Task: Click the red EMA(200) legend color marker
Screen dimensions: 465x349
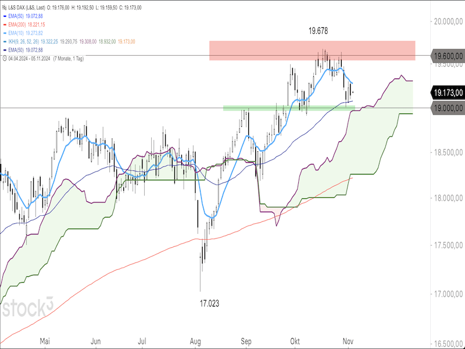Action: tap(5, 24)
